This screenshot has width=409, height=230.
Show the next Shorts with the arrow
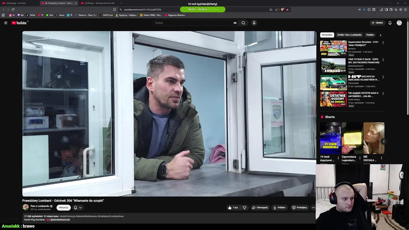(x=383, y=141)
